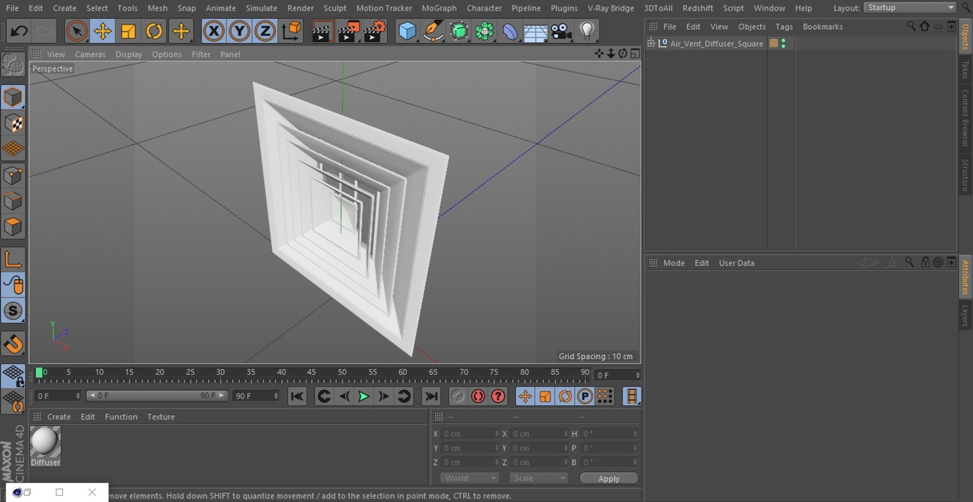Click the Apply button
The height and width of the screenshot is (502, 973).
click(x=609, y=479)
